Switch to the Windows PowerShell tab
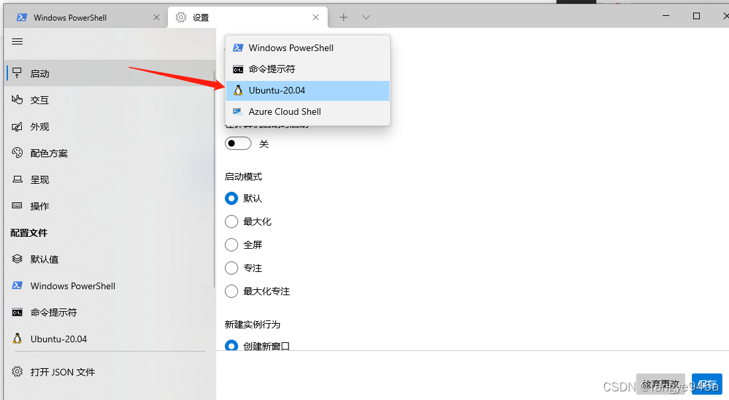 click(x=86, y=18)
